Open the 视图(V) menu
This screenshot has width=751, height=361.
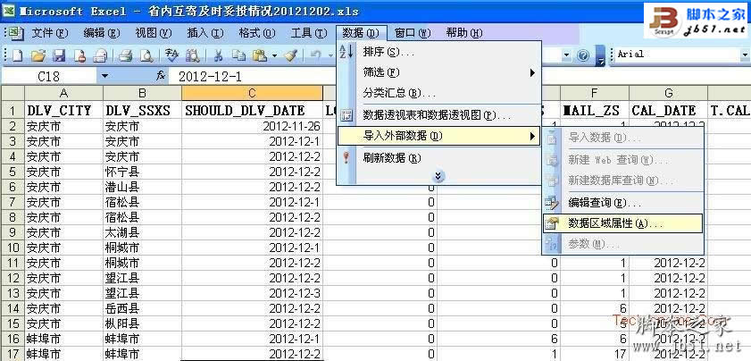[x=153, y=33]
